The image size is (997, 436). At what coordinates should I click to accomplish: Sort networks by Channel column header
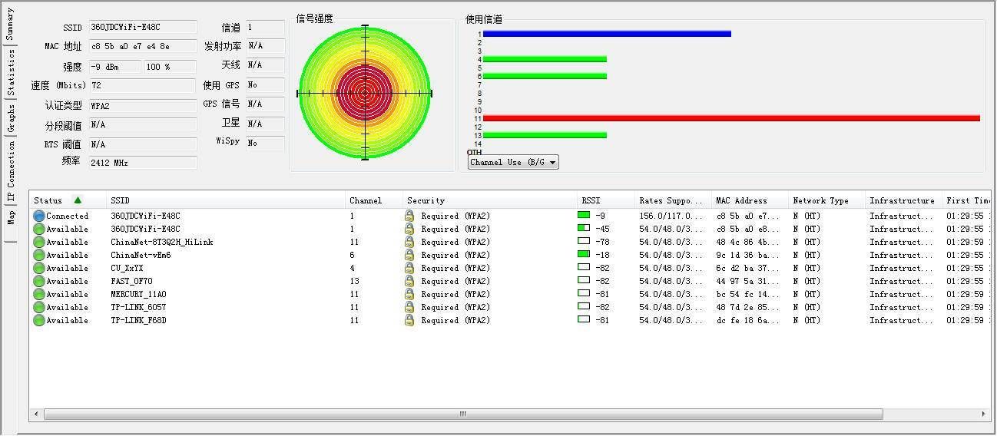366,200
